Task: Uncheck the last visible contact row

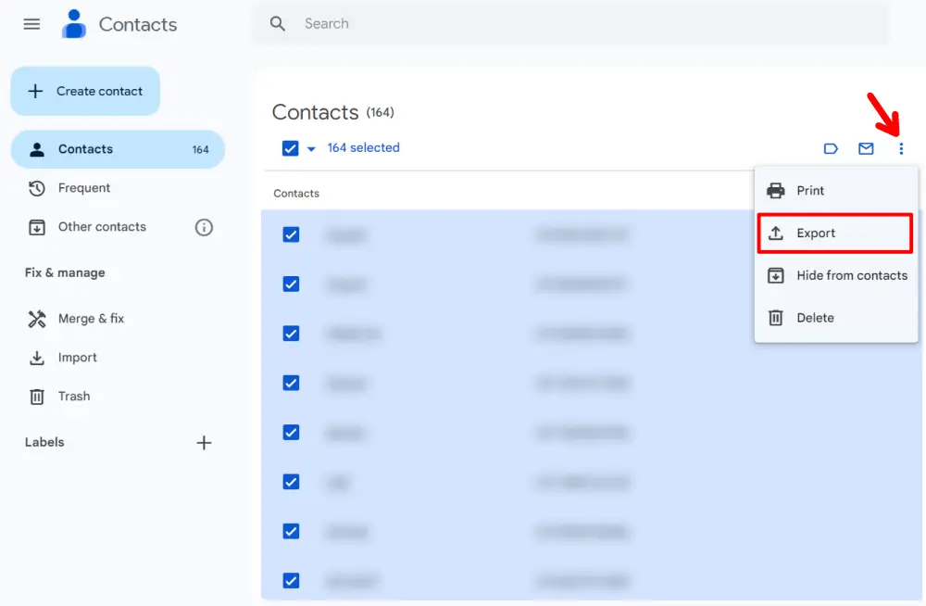Action: [x=291, y=581]
